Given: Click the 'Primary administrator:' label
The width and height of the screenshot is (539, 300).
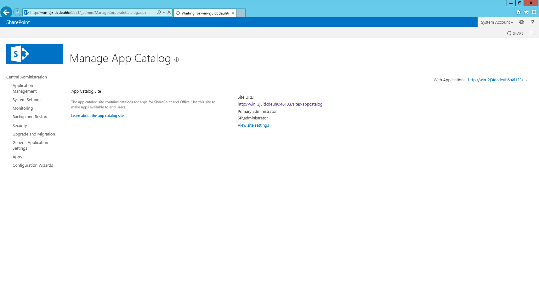Looking at the screenshot, I should (x=258, y=112).
